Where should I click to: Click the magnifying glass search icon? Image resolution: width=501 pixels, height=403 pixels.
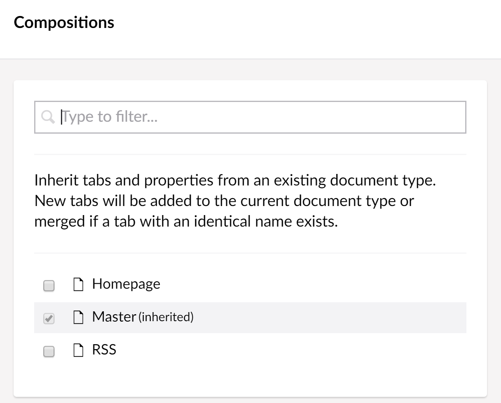pyautogui.click(x=48, y=117)
